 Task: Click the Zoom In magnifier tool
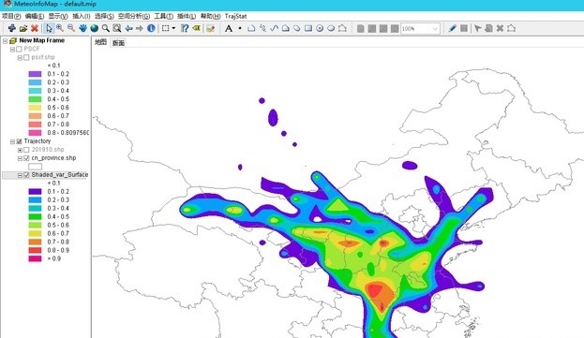pos(60,28)
